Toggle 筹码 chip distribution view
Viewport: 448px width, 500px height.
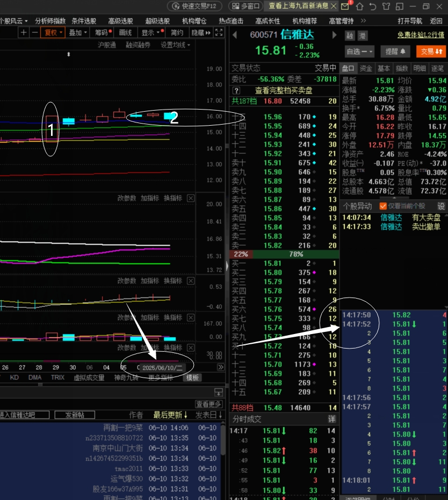tap(102, 33)
